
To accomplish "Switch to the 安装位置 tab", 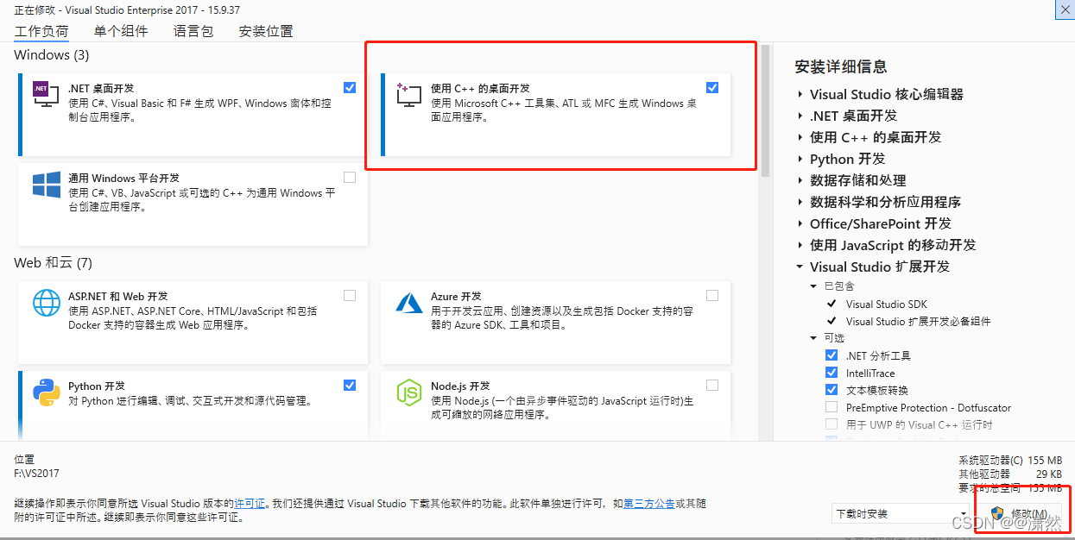I will point(266,31).
